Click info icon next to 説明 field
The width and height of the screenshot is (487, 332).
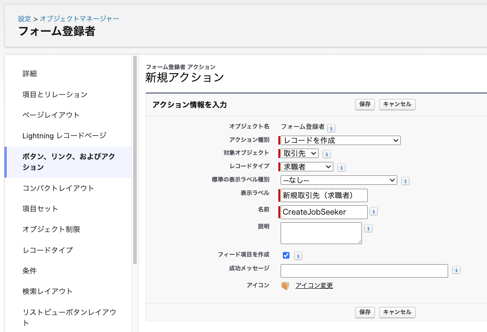368,228
